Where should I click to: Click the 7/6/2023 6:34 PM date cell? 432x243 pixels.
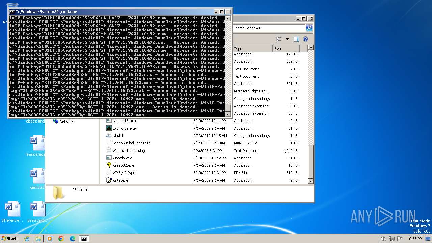(x=208, y=151)
